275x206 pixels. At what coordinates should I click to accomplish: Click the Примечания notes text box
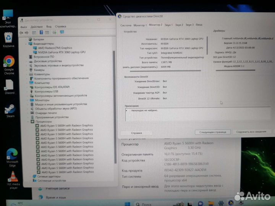pyautogui.click(x=198, y=114)
